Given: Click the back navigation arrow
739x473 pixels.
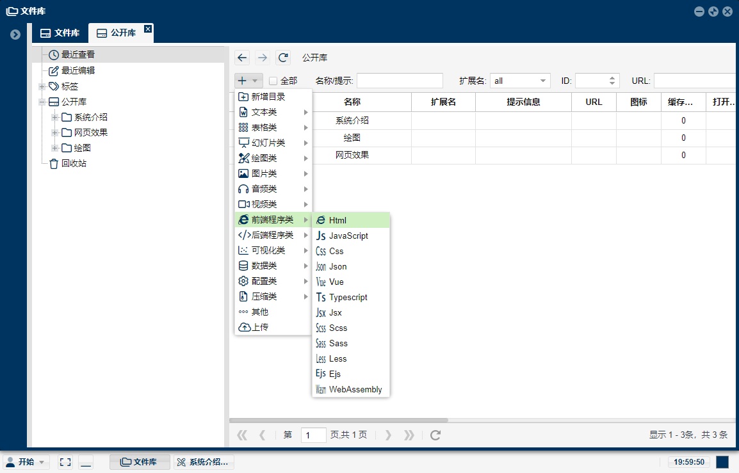Looking at the screenshot, I should pyautogui.click(x=241, y=58).
